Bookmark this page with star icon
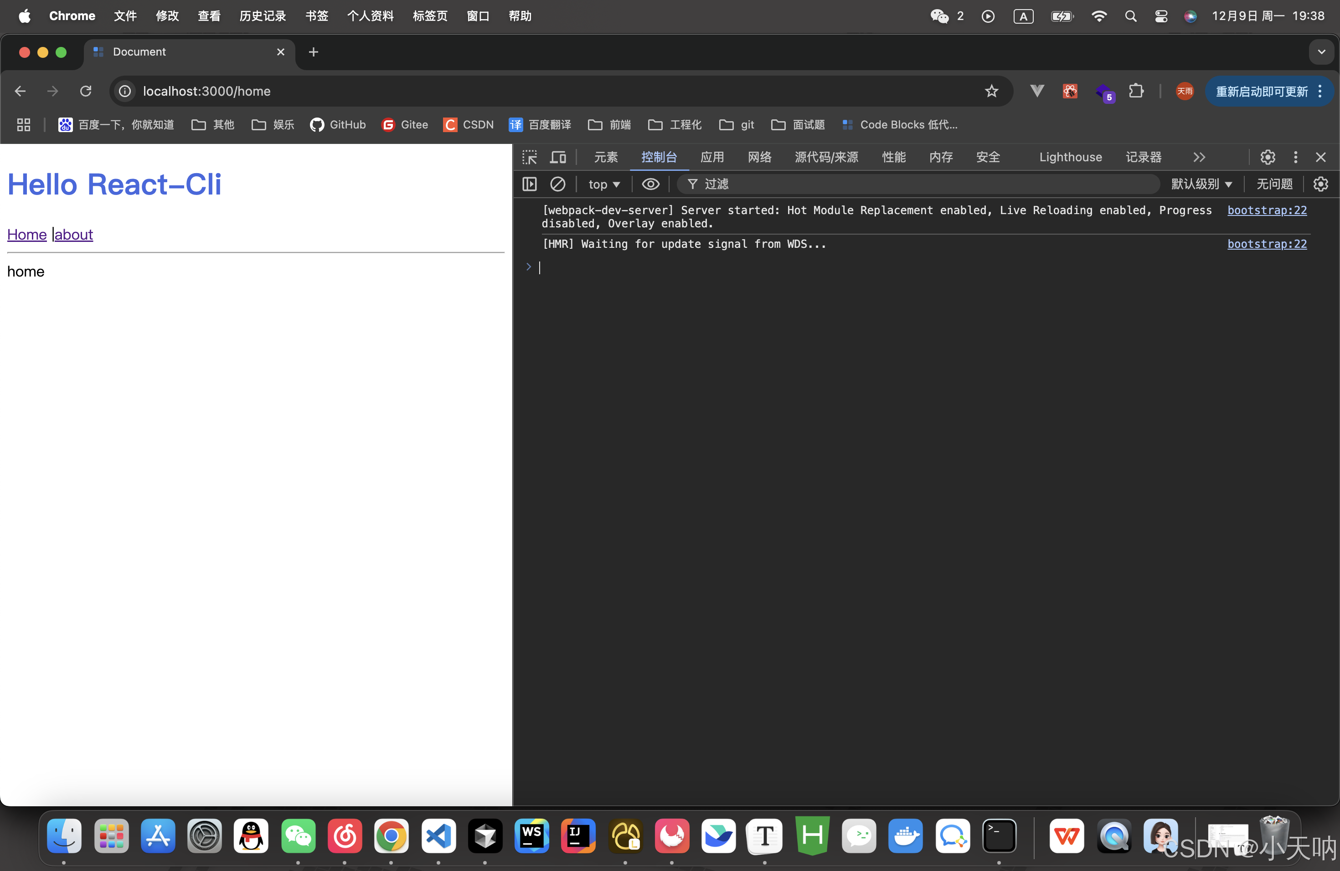This screenshot has width=1340, height=871. click(x=991, y=91)
